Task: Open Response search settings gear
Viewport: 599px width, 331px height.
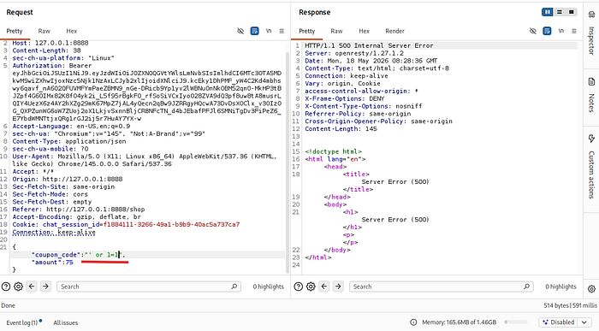Action: tap(311, 287)
